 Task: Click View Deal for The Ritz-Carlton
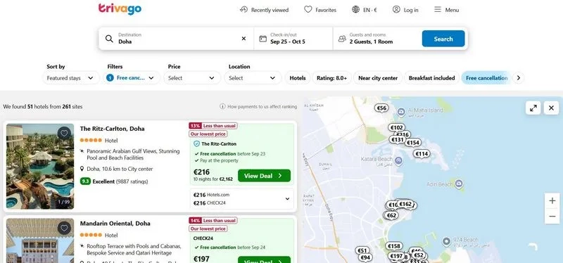pyautogui.click(x=264, y=176)
